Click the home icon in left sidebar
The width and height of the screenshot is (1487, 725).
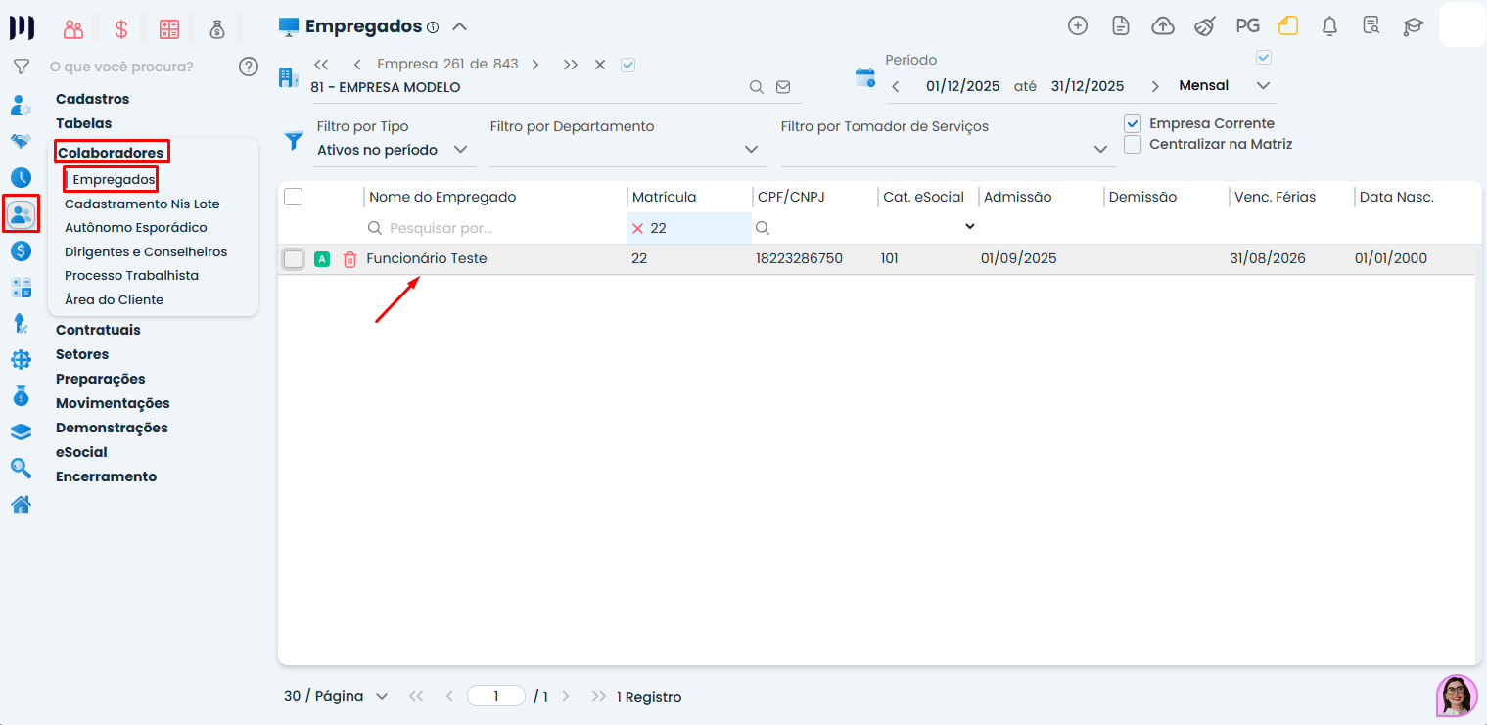[x=21, y=505]
